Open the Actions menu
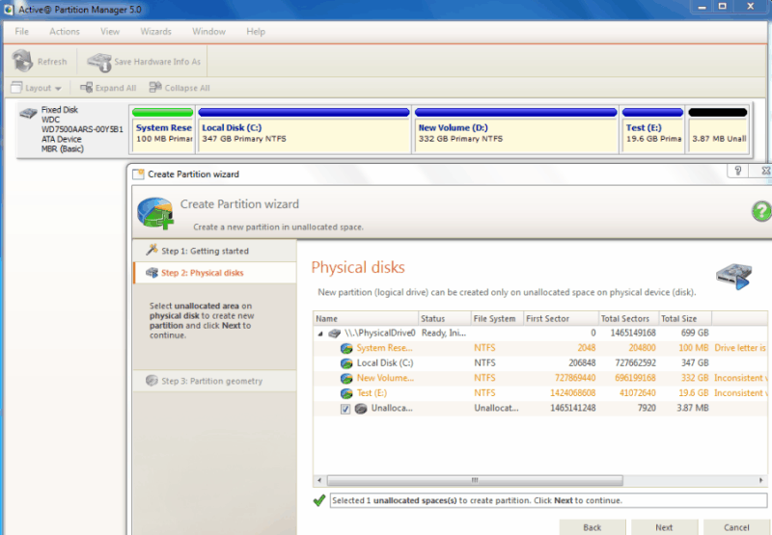 click(x=64, y=32)
